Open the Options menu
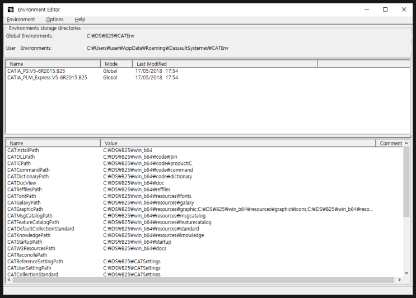 click(x=55, y=20)
